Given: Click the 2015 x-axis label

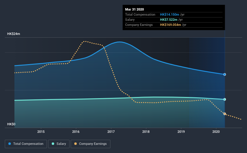Looking at the screenshot, I should point(41,132).
